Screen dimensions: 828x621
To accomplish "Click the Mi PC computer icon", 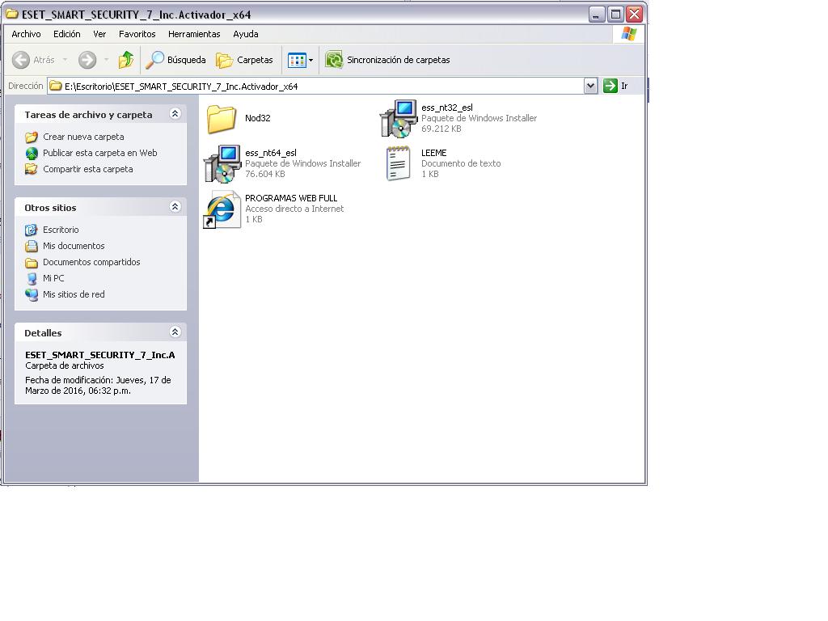I will tap(32, 279).
